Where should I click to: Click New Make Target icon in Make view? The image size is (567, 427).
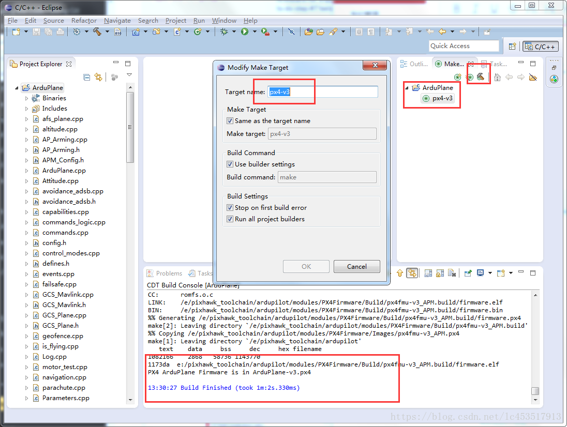coord(458,77)
